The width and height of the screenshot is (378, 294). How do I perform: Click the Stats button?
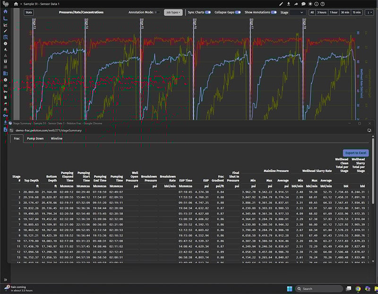point(29,12)
